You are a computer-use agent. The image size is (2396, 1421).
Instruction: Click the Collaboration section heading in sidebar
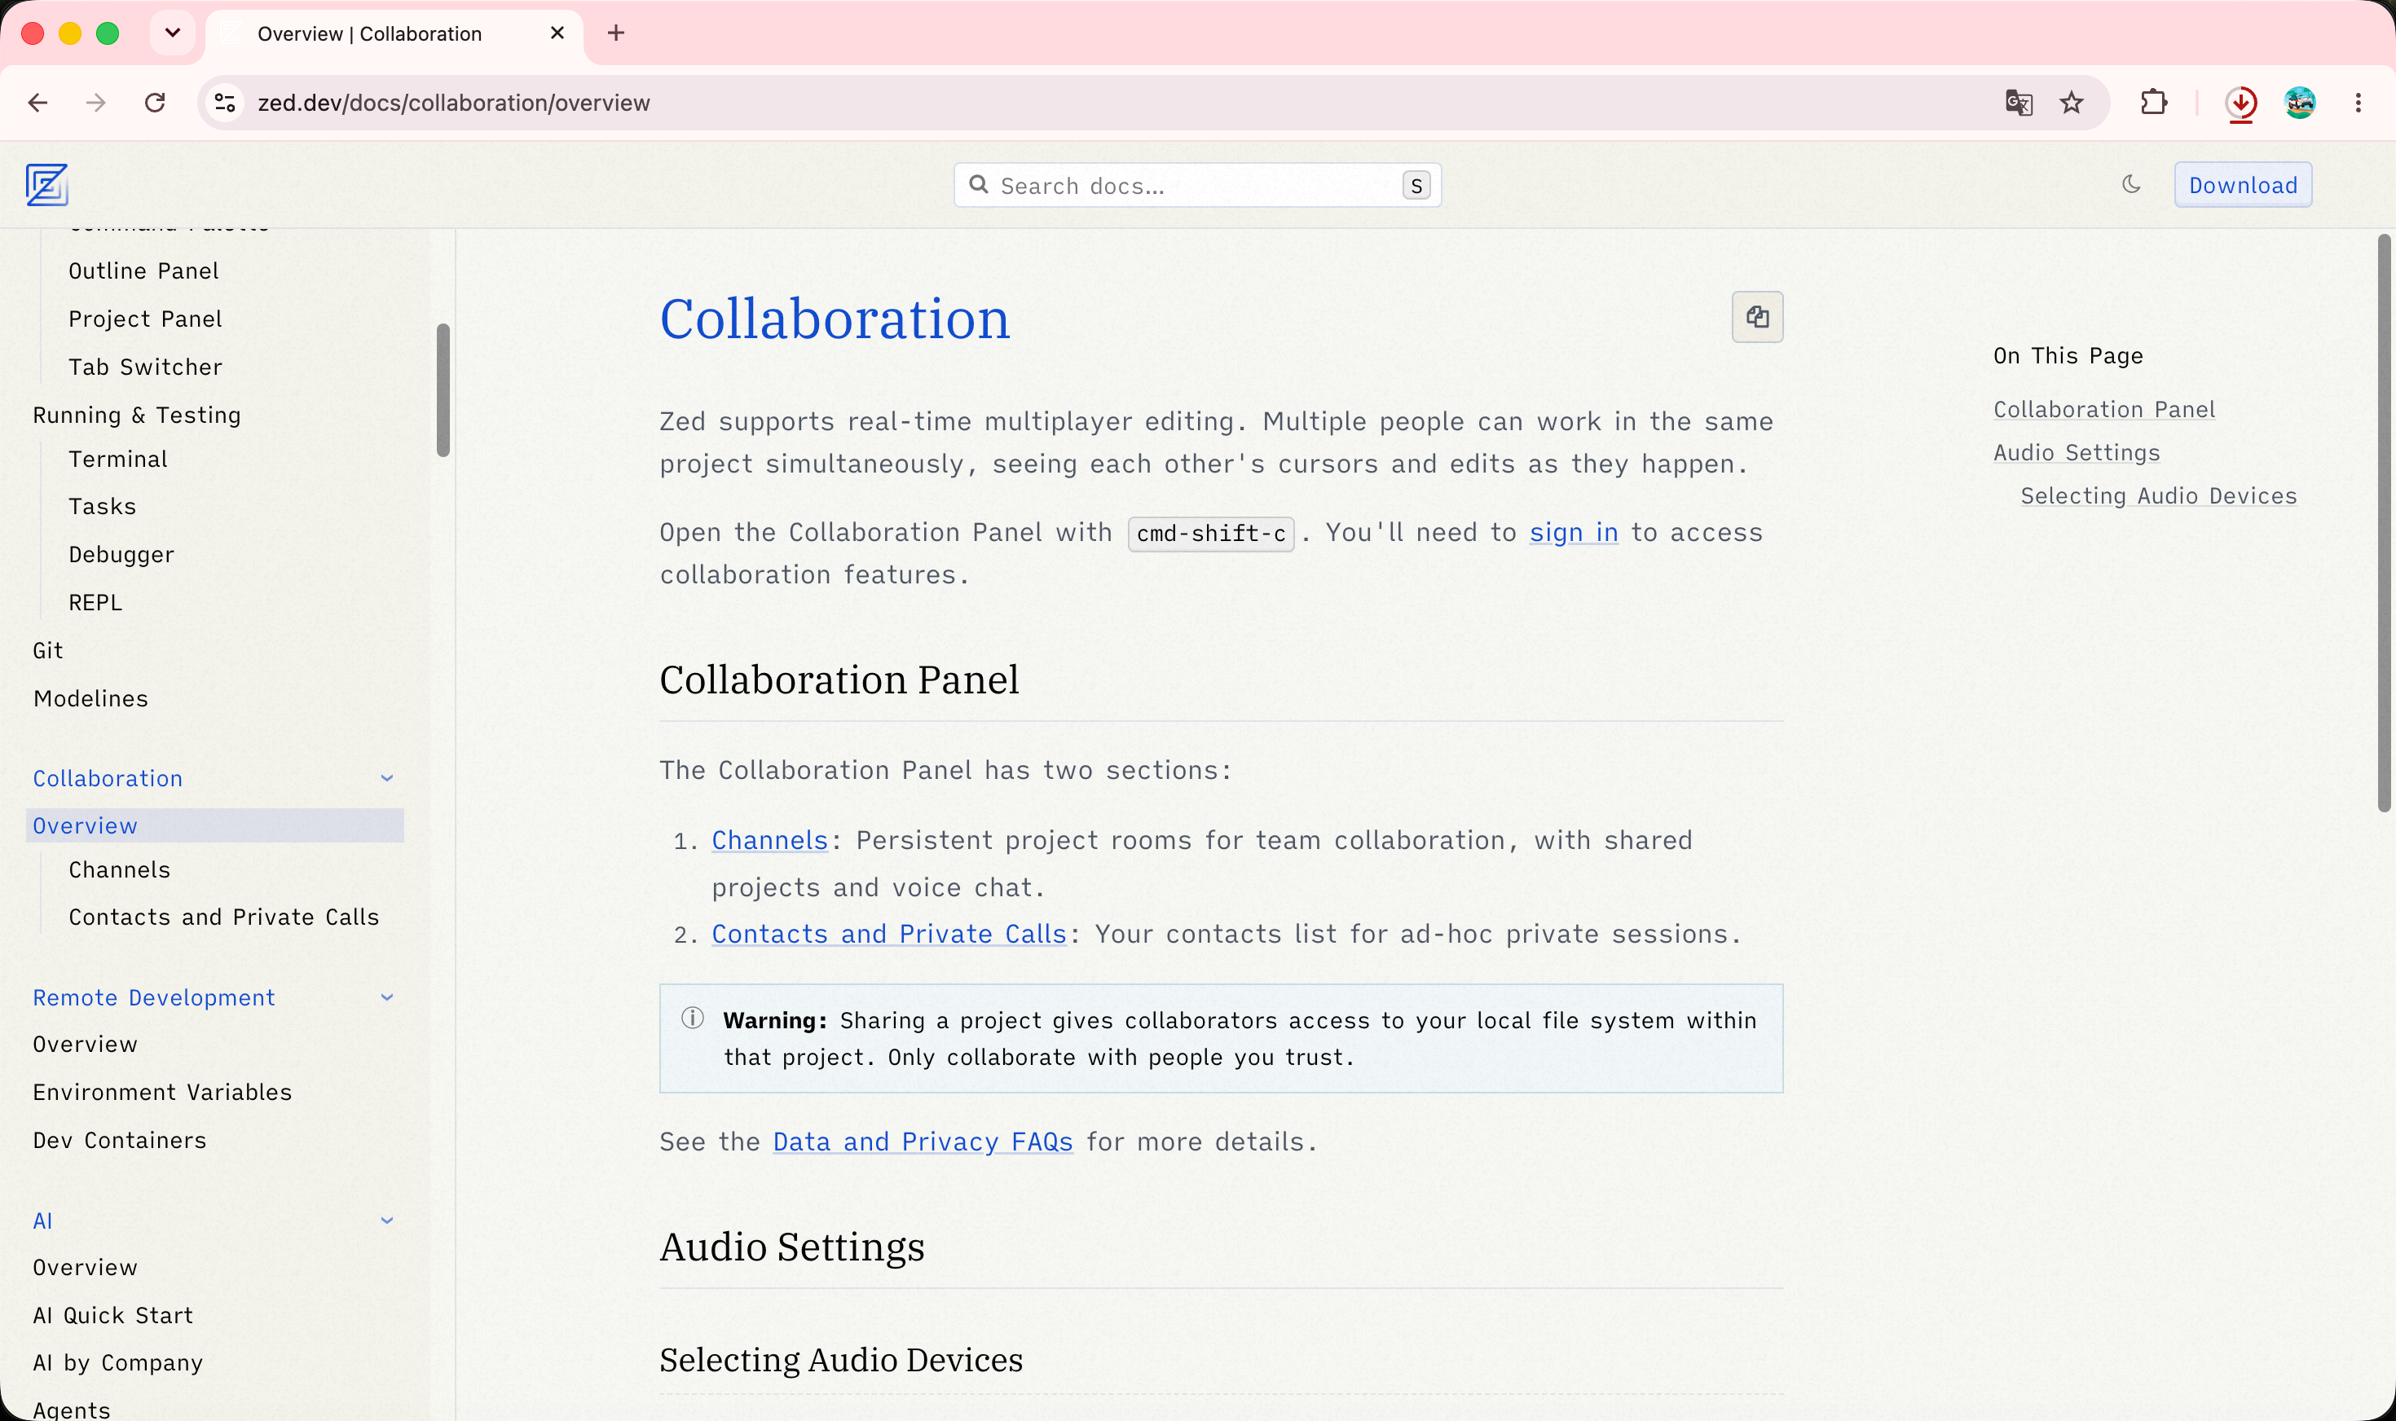coord(108,778)
